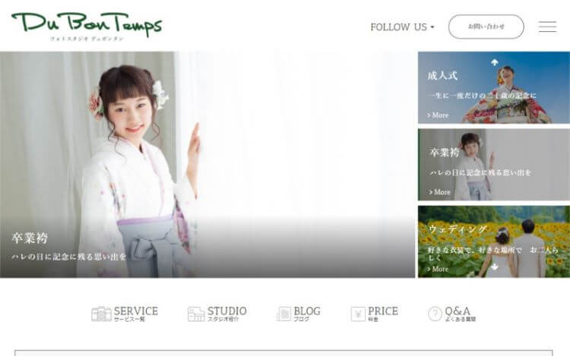Click the up arrow above 成人式 panel
This screenshot has height=356, width=570.
point(495,62)
